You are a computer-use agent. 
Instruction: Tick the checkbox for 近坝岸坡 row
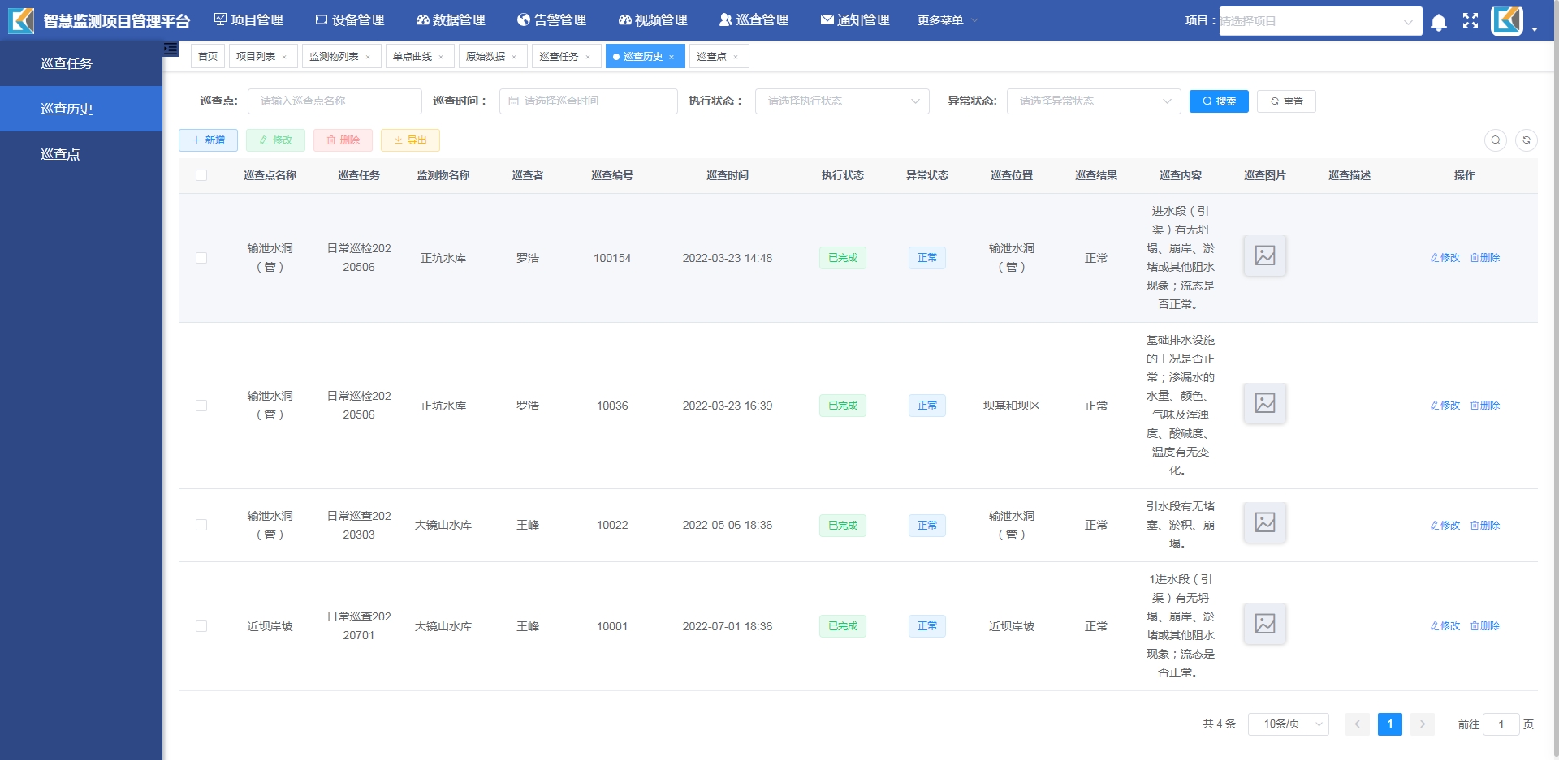[x=201, y=626]
